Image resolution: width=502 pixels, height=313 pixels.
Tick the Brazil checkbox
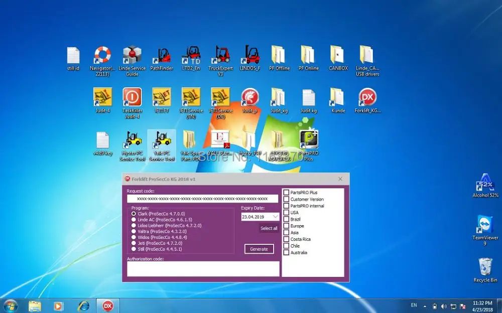point(286,219)
